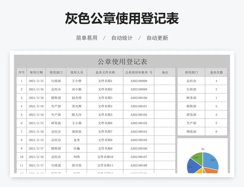The height and width of the screenshot is (187, 244).
Task: Select the cell 文件名称4
Action: (105, 106)
